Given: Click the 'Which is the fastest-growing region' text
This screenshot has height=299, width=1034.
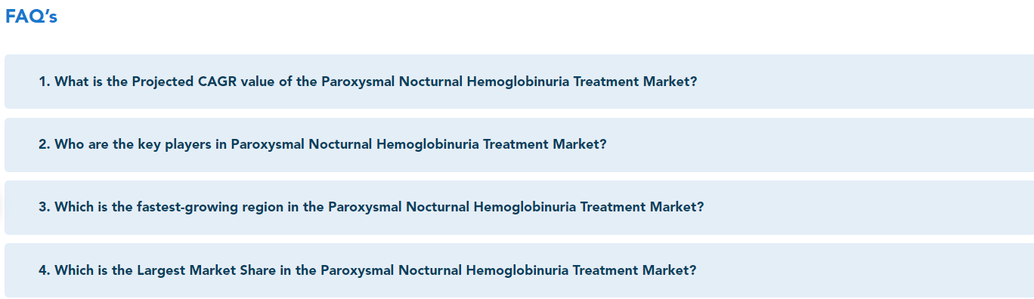Looking at the screenshot, I should (169, 207).
